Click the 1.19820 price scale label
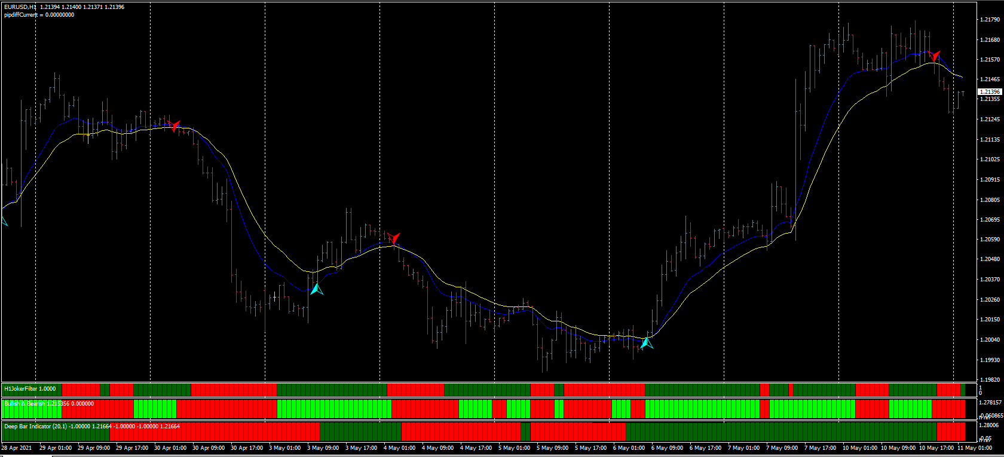The height and width of the screenshot is (457, 1004). (990, 380)
